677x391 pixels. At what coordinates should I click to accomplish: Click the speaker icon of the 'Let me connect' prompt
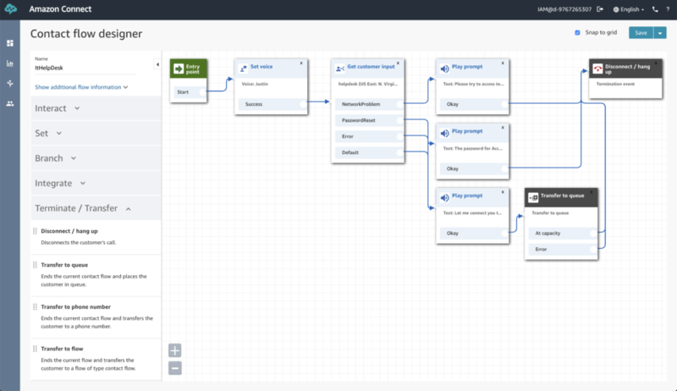(445, 198)
